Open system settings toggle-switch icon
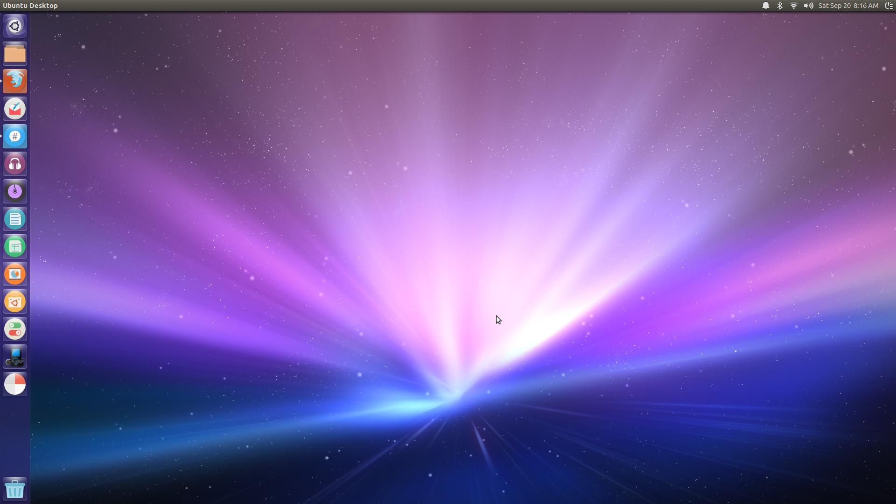The image size is (896, 504). (15, 329)
